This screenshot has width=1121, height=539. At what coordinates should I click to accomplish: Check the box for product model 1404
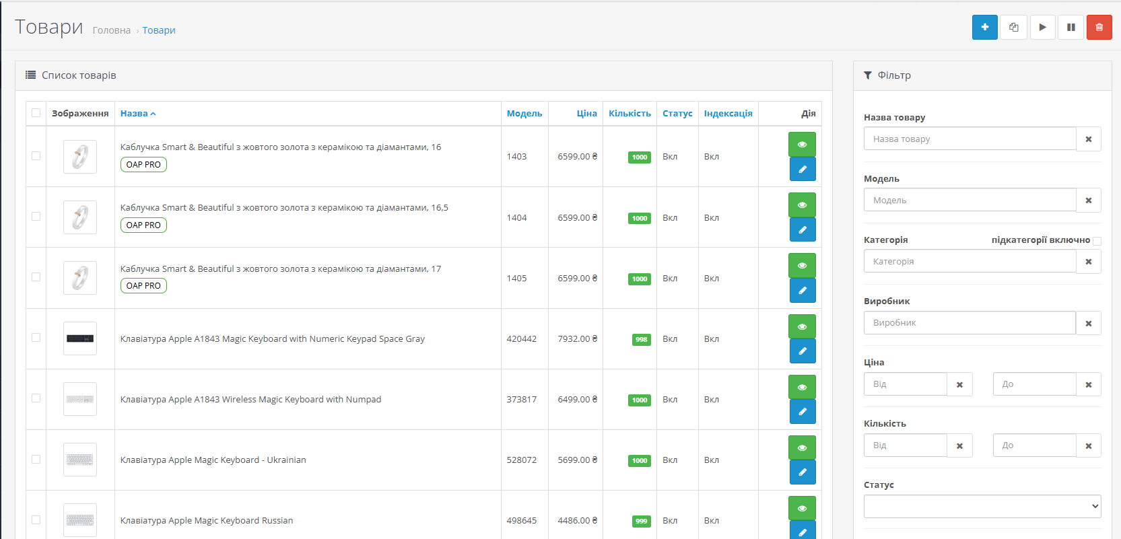36,217
